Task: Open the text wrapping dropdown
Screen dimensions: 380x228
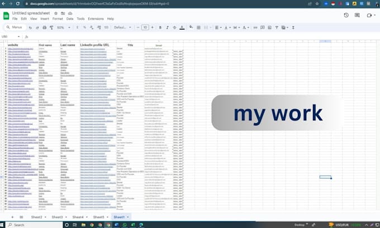Action: click(236, 27)
